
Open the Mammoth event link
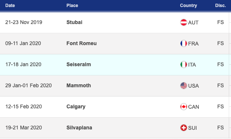[x=79, y=85]
